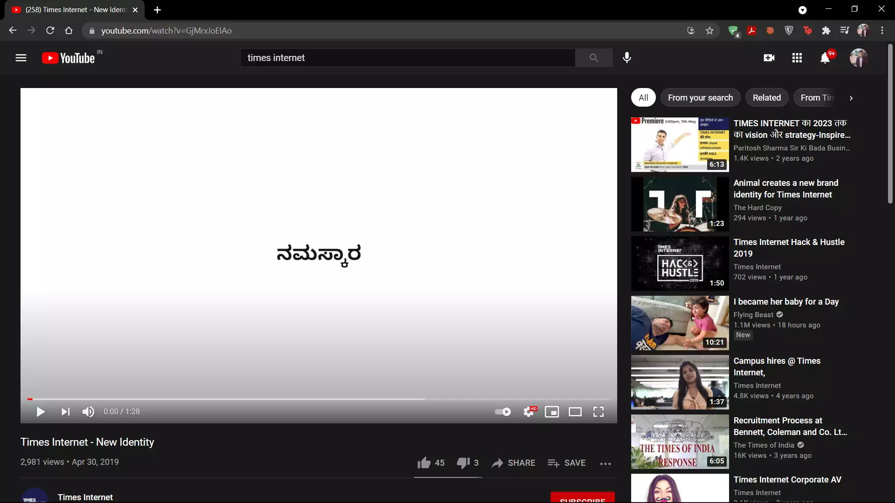Show more filter chips arrow
Image resolution: width=895 pixels, height=503 pixels.
(x=851, y=98)
